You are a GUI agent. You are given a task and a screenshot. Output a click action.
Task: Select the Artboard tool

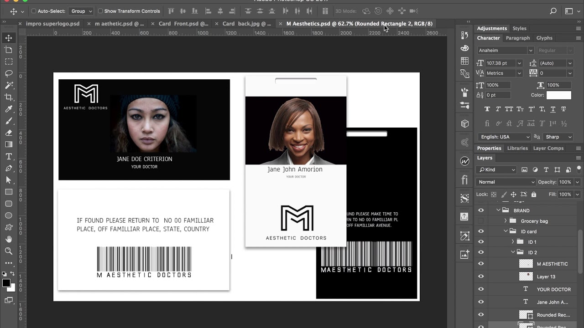9,50
